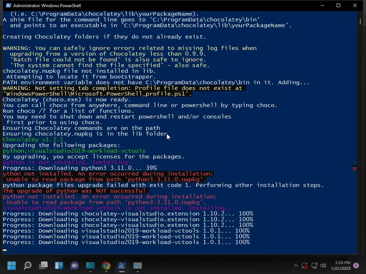366x274 pixels.
Task: Open Task View from the taskbar
Action: pos(43,265)
